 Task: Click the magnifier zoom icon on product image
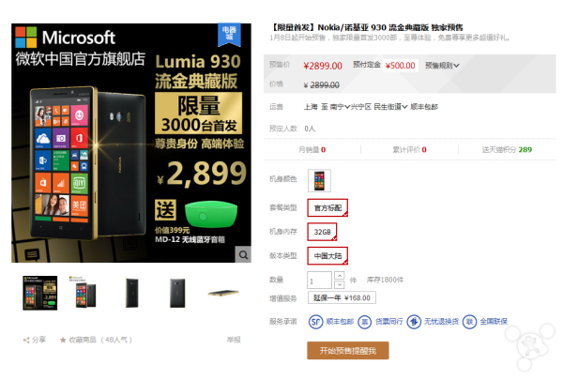(243, 254)
